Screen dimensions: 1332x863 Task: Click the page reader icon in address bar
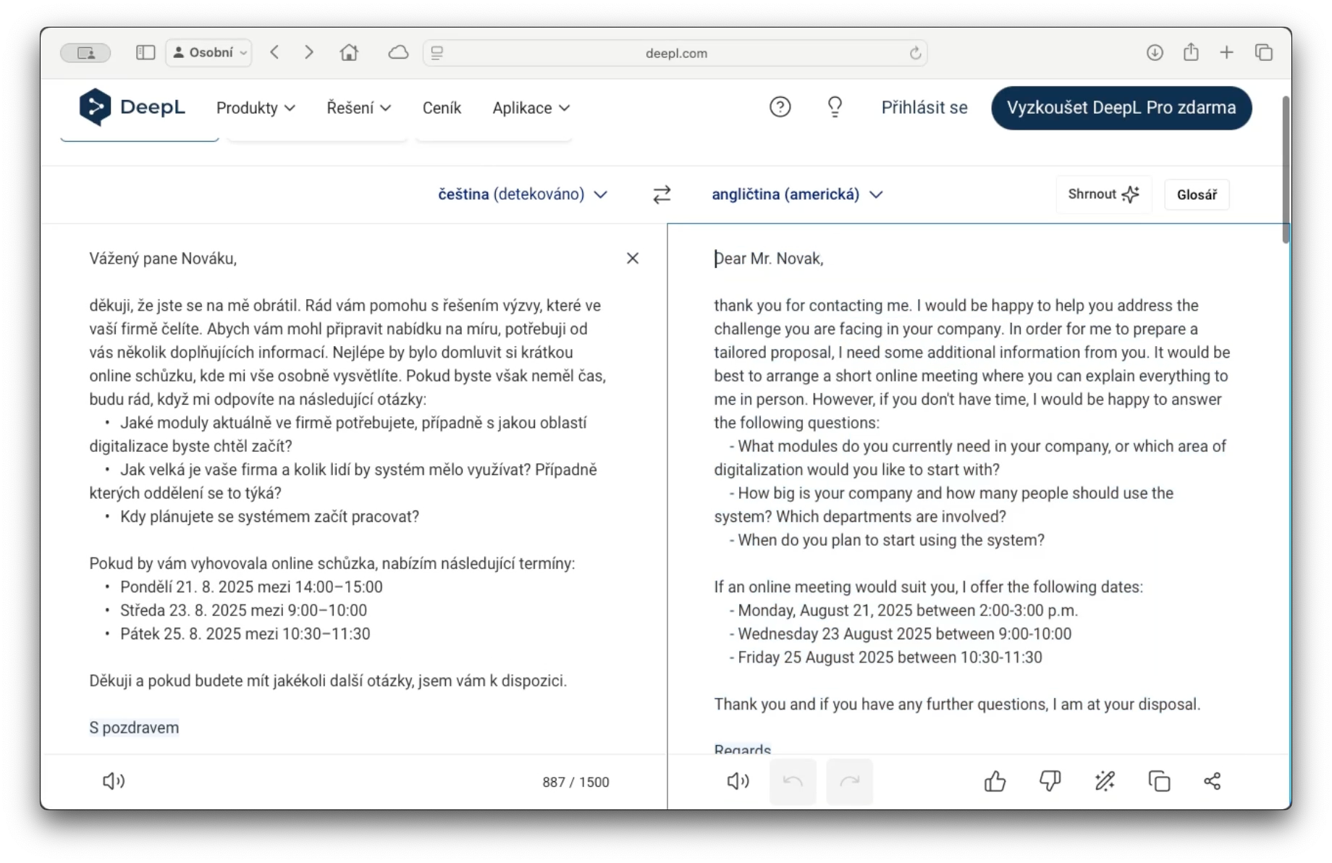pos(437,53)
